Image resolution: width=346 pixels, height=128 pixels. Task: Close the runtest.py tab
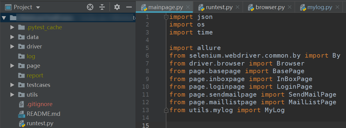click(x=238, y=7)
